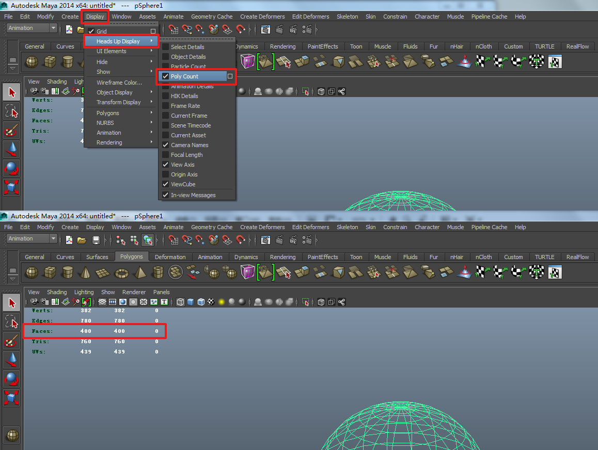Expand Hide submenu
Image resolution: width=598 pixels, height=450 pixels.
pyautogui.click(x=121, y=62)
